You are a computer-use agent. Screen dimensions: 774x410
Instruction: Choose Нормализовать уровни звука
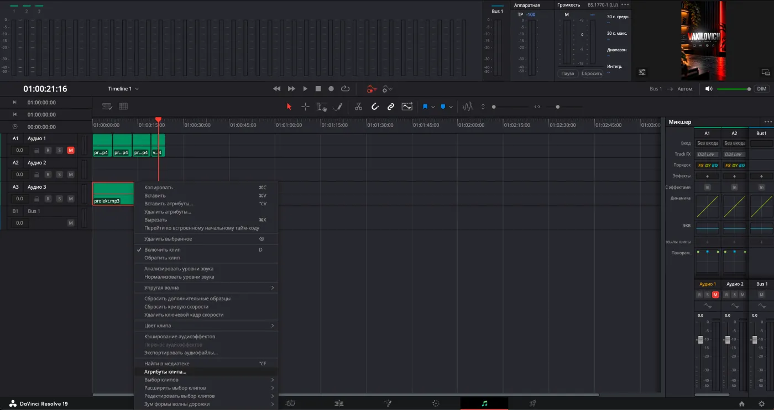point(206,277)
